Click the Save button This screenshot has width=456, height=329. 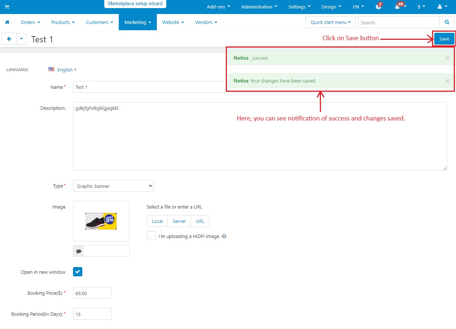coord(444,39)
